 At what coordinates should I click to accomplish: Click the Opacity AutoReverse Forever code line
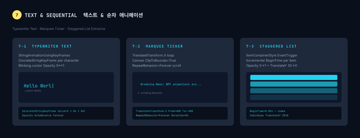(43, 116)
